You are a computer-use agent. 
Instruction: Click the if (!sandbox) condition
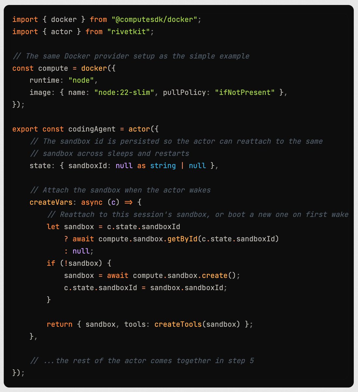tap(79, 263)
